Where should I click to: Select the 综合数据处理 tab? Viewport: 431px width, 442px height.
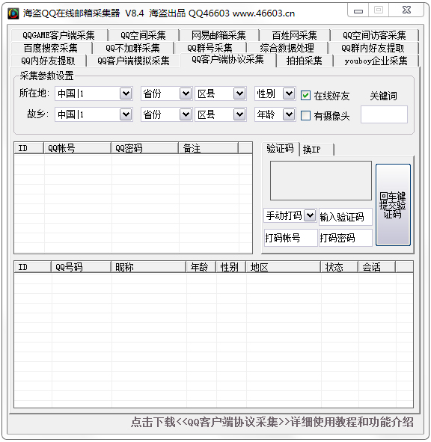click(287, 48)
